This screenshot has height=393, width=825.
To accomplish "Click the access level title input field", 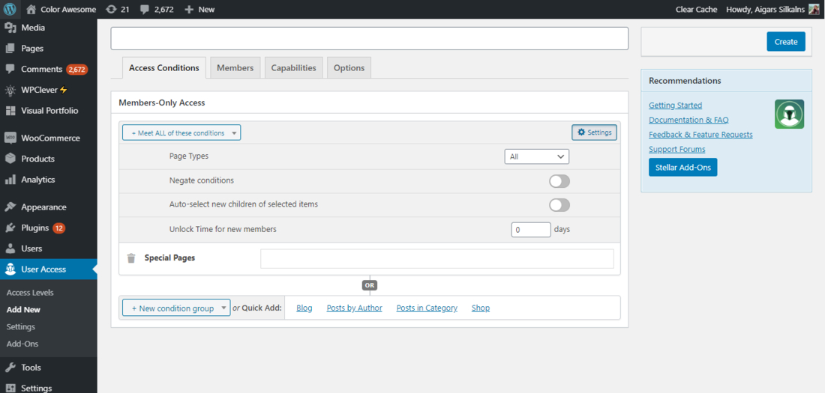I will tap(369, 38).
